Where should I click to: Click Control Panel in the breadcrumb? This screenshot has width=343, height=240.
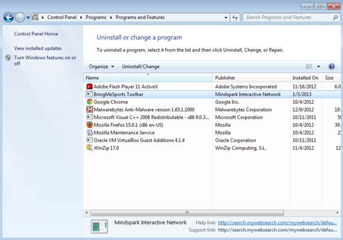pyautogui.click(x=62, y=17)
